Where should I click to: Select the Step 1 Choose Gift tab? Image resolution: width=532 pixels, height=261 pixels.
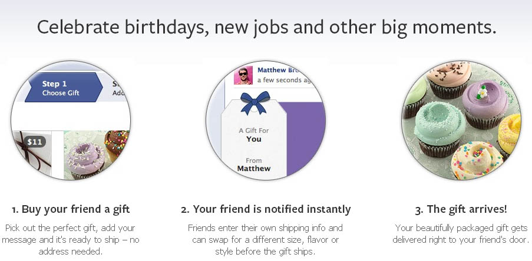coord(64,88)
